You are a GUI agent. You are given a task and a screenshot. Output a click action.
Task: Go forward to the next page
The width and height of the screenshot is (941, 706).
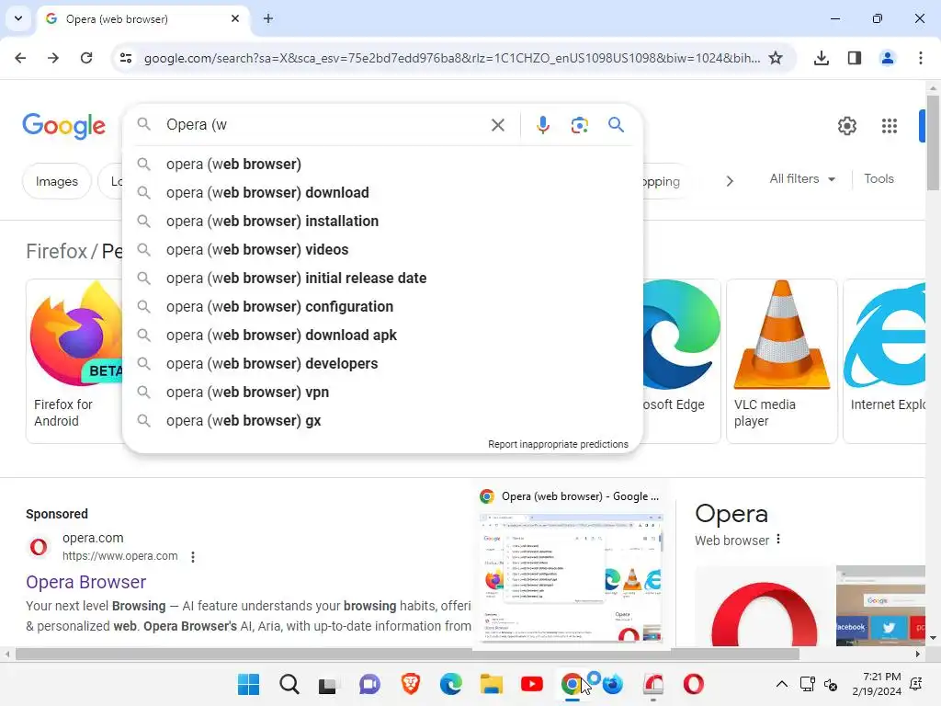pos(52,58)
